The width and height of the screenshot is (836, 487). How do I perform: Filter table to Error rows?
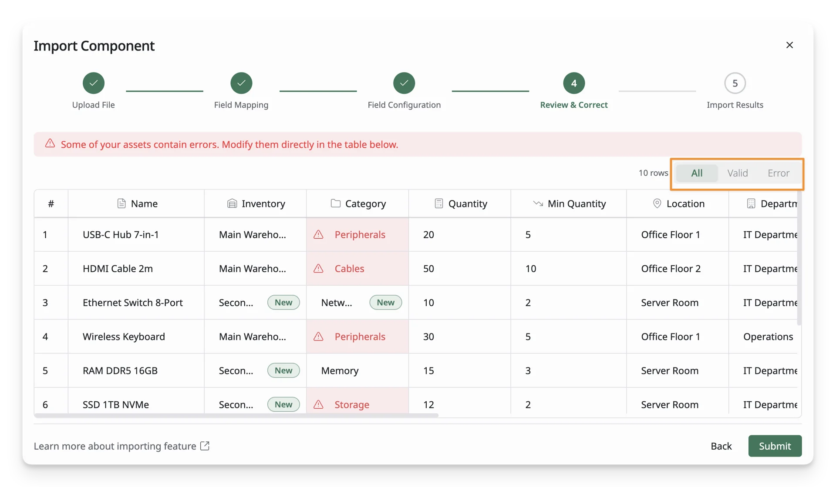[779, 173]
